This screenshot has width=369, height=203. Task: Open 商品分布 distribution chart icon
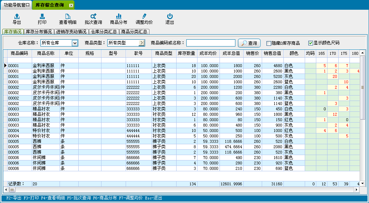point(118,16)
